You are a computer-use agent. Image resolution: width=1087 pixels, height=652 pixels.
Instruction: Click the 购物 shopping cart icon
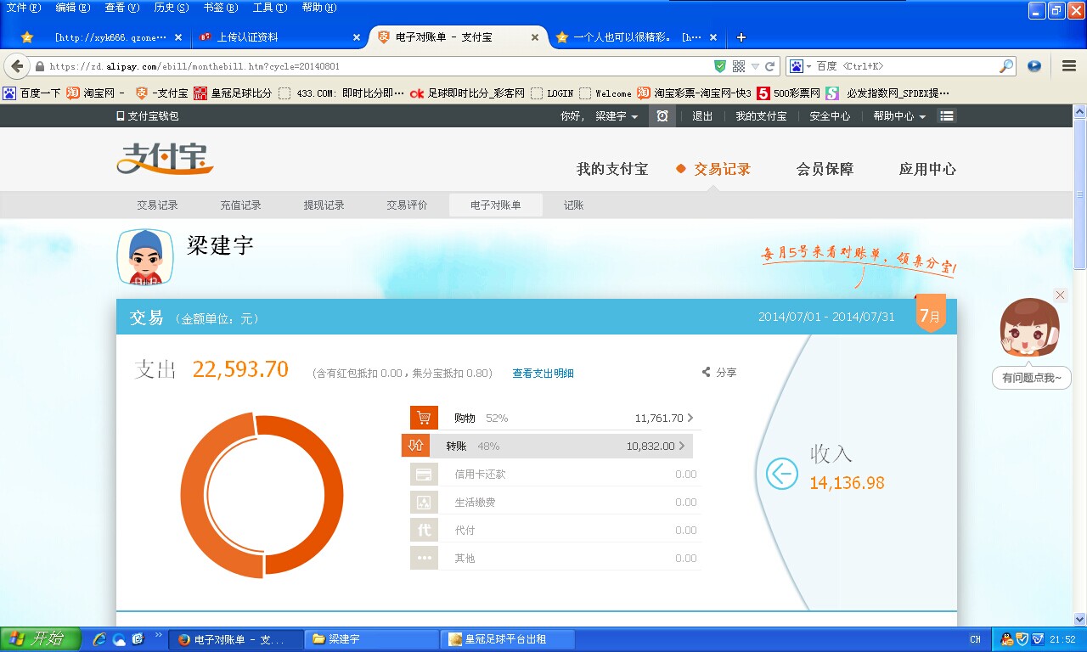pyautogui.click(x=424, y=418)
